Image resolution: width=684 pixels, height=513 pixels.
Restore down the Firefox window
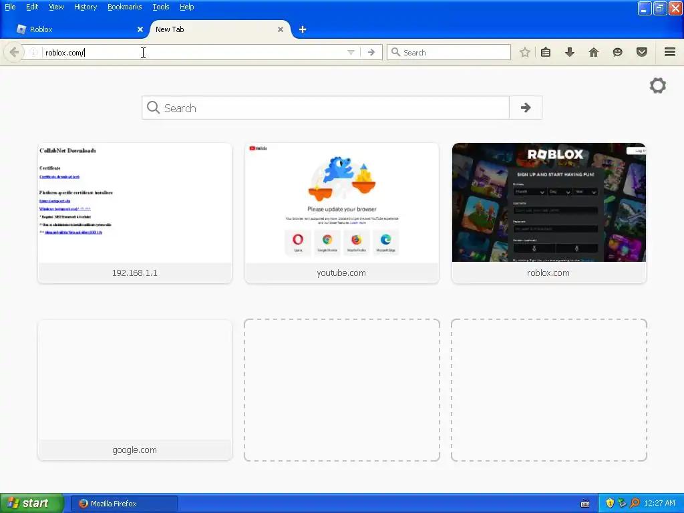660,8
